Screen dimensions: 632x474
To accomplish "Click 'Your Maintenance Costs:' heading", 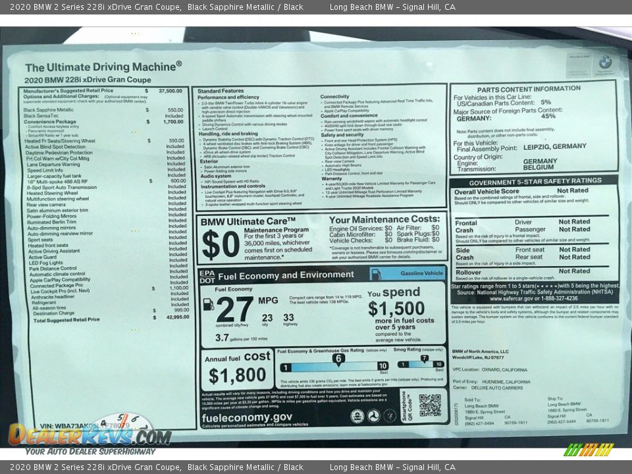I will 384,220.
